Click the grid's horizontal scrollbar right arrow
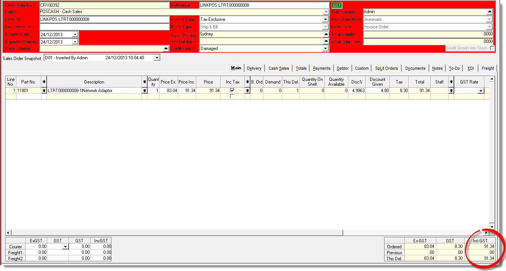This screenshot has height=271, width=506. pos(486,233)
